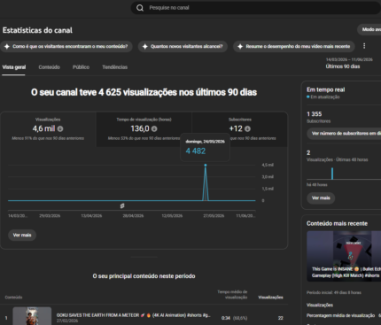Open the GOKU SAVES THE EARTH video thumbnail

(x=32, y=316)
